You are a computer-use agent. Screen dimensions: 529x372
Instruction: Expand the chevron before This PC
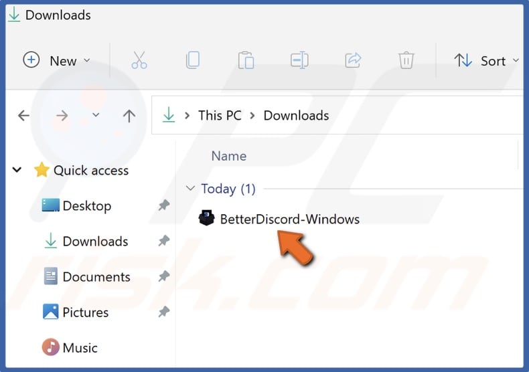click(x=187, y=116)
